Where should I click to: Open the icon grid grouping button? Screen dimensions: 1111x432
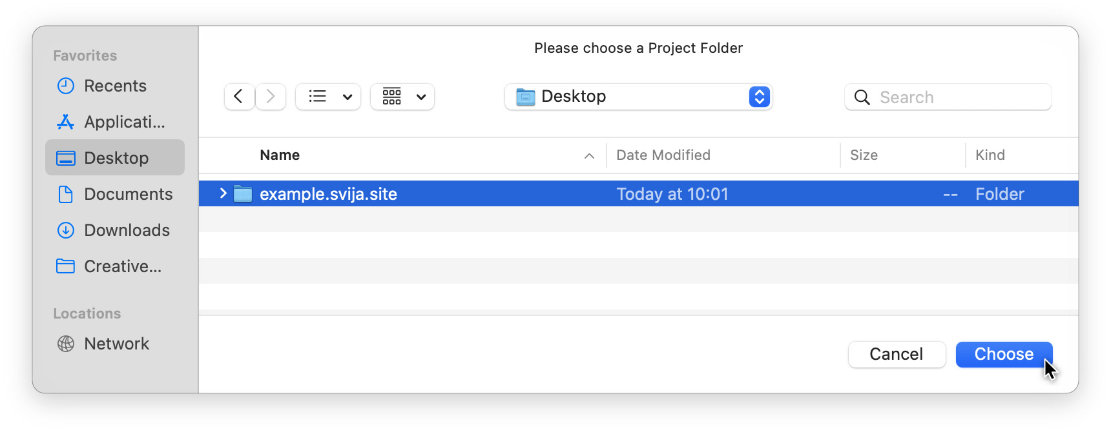coord(392,97)
